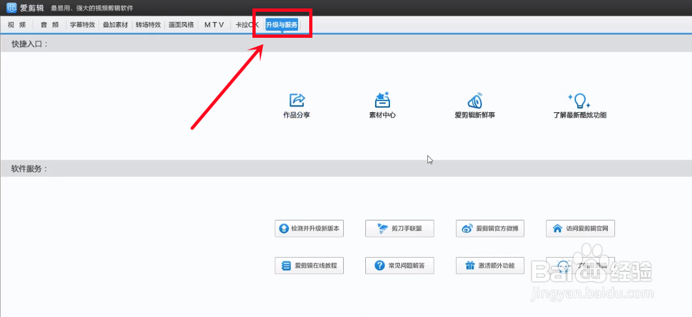The height and width of the screenshot is (317, 692).
Task: Open the 常见问题解答 help button
Action: click(399, 265)
